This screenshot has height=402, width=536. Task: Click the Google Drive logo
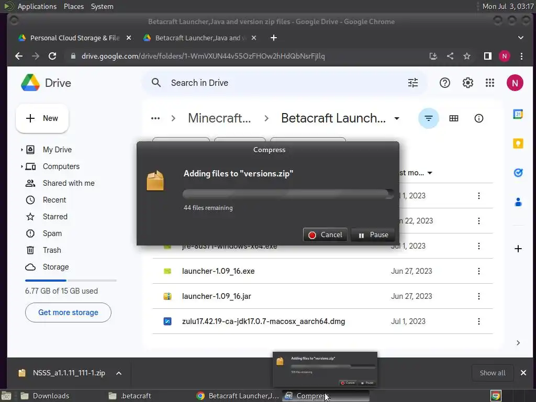(30, 83)
